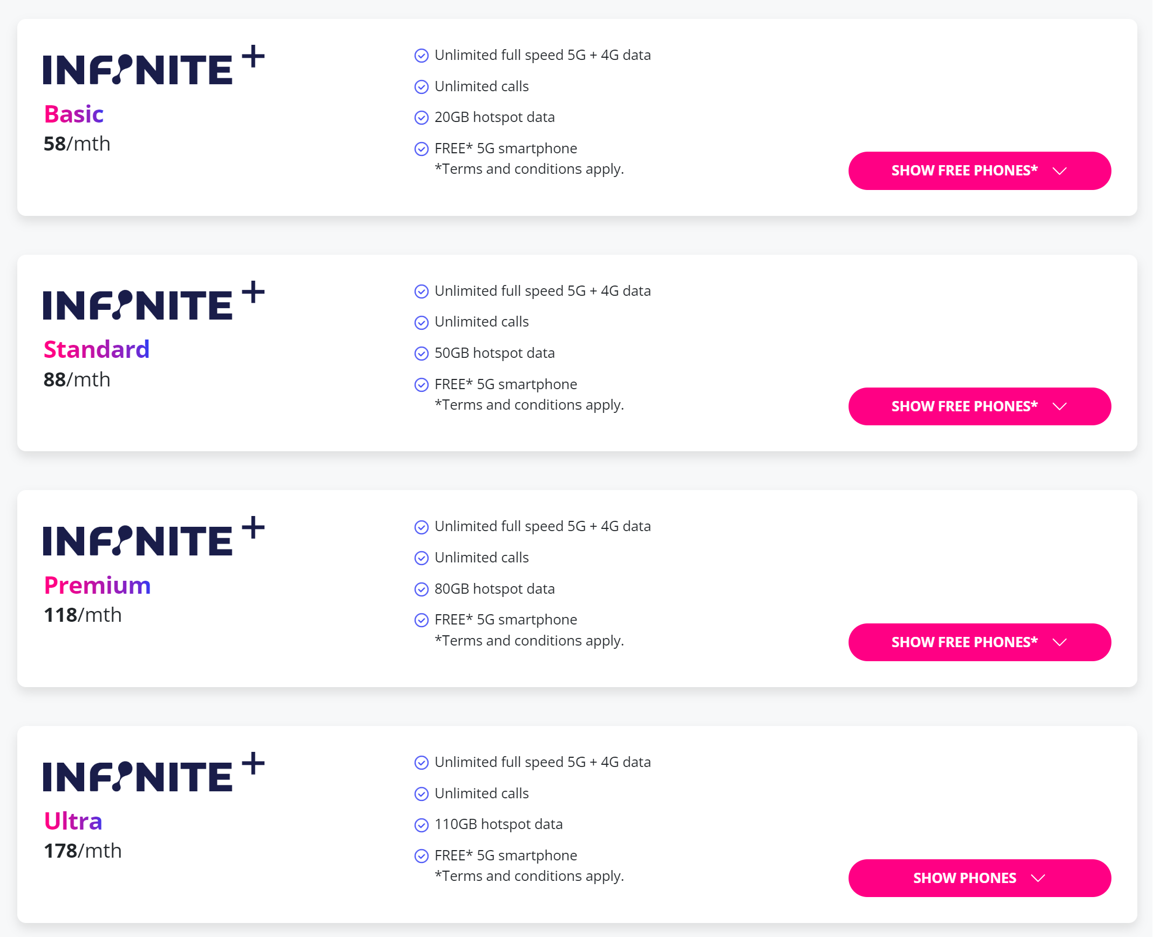
Task: Expand Show Free Phones on Basic plan
Action: click(979, 171)
